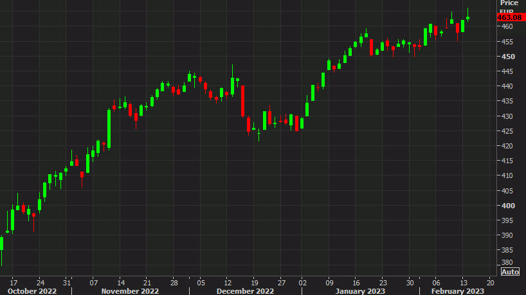Screen dimensions: 526x295
Task: Click date tick 16 on time axis
Action: [x=356, y=283]
